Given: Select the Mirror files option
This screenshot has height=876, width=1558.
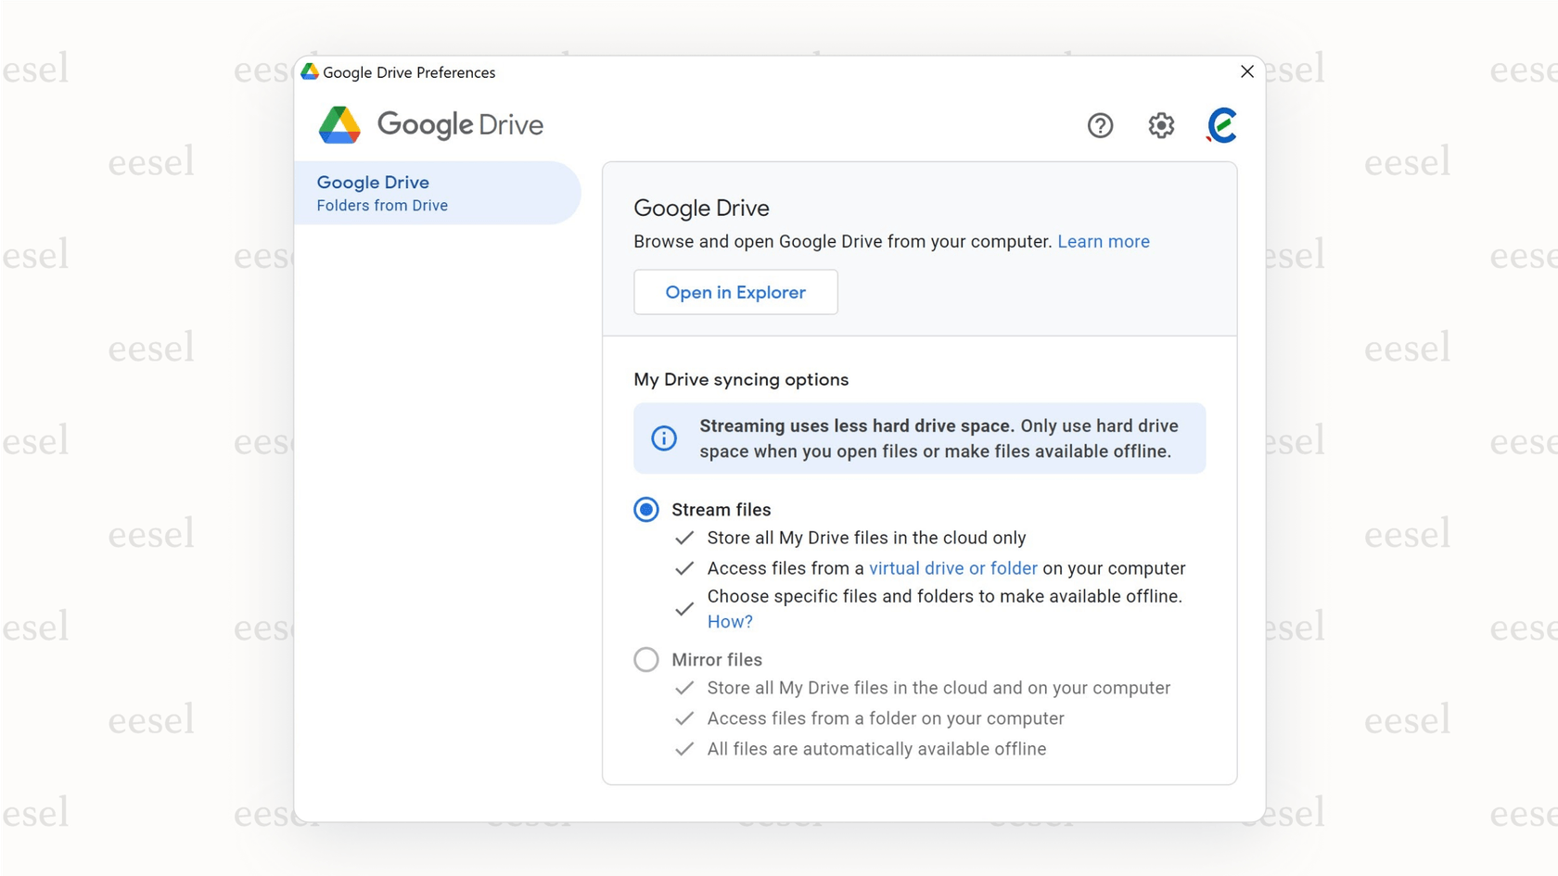Looking at the screenshot, I should point(645,659).
